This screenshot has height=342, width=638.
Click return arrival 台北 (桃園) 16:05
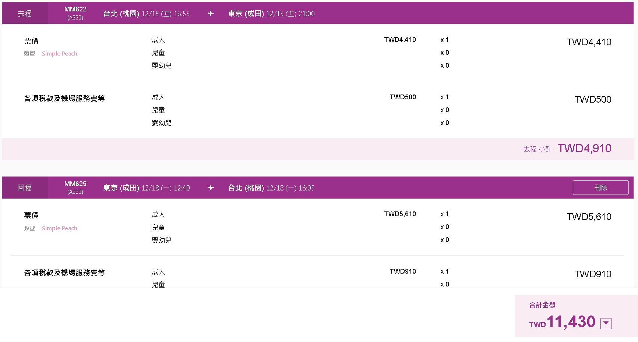[271, 188]
